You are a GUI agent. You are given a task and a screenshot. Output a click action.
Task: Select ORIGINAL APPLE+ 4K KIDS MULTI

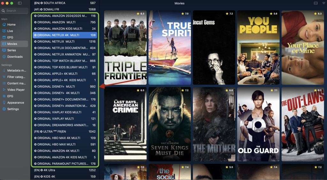[x=65, y=80]
